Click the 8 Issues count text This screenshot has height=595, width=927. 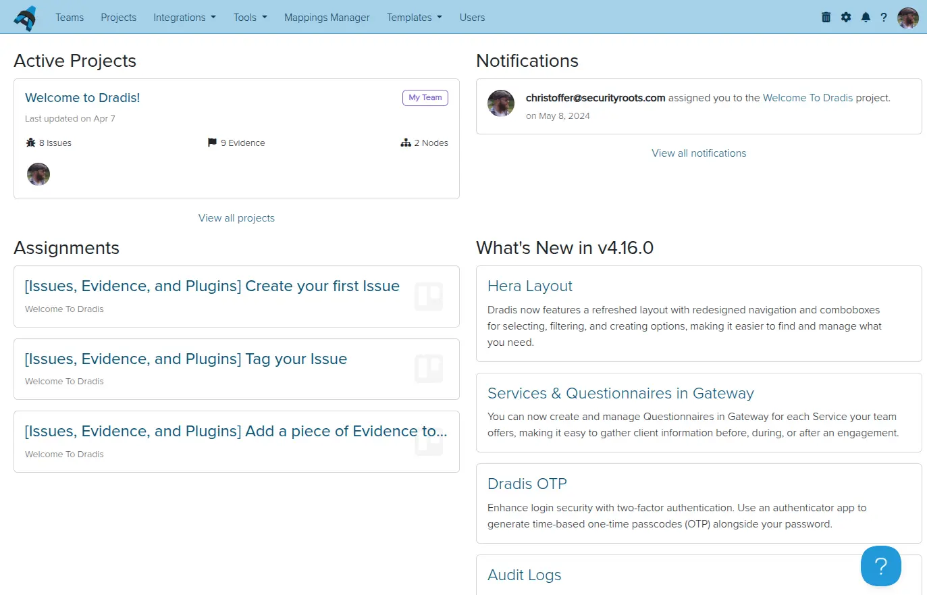55,143
